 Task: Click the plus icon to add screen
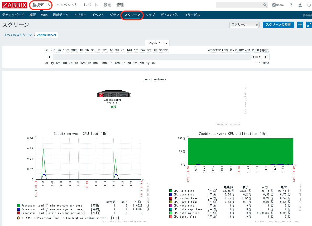pyautogui.click(x=300, y=25)
